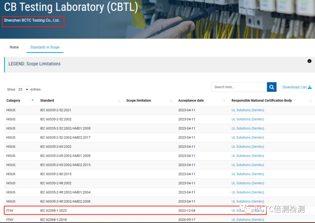The image size is (315, 223).
Task: Open UL Solutions link for IEC 60335-2-65:2002/AMD2:2015
Action: click(x=248, y=165)
